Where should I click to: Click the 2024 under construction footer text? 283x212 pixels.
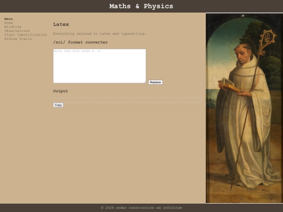[141, 208]
